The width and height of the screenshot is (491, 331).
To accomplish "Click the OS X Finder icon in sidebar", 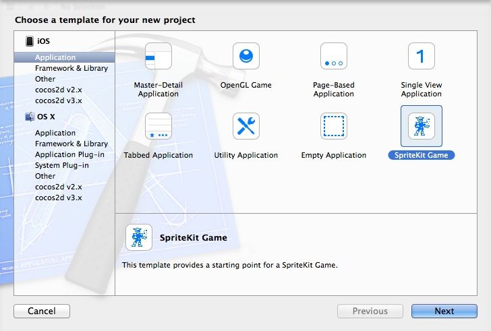I will click(30, 117).
